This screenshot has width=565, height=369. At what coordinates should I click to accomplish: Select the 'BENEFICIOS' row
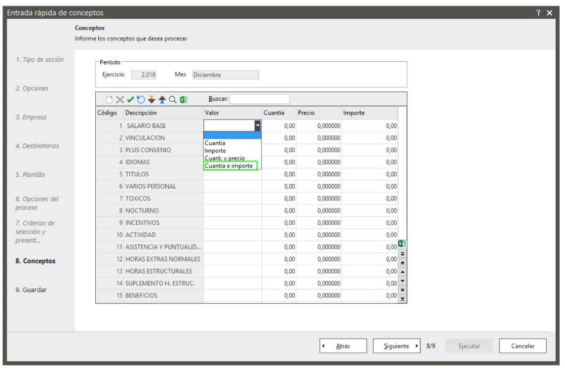pyautogui.click(x=247, y=295)
